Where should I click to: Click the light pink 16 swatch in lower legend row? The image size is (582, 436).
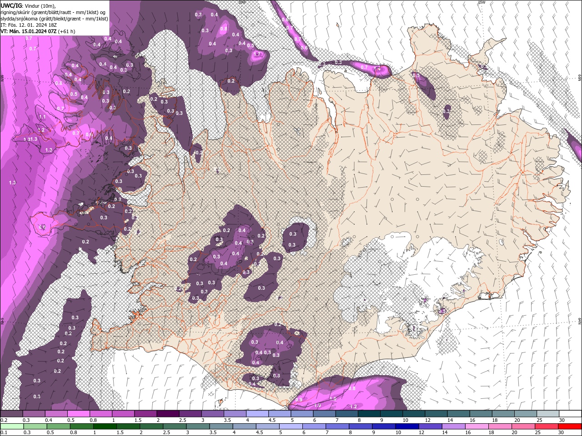click(x=477, y=426)
